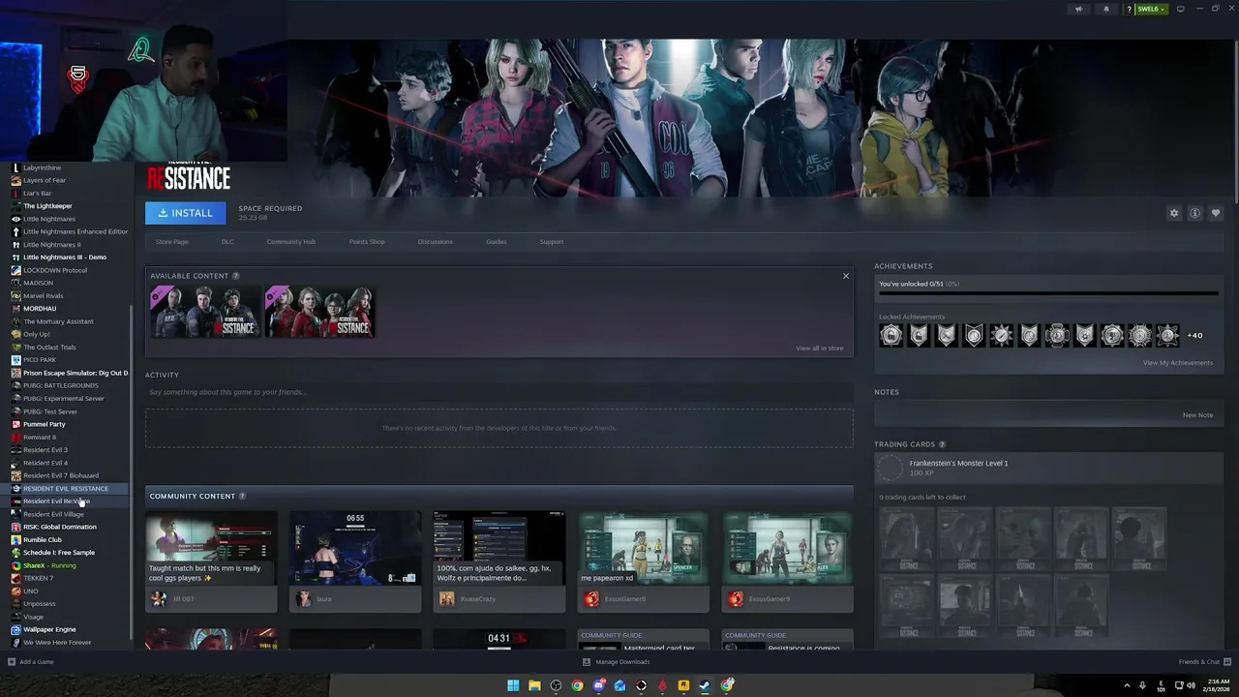The width and height of the screenshot is (1239, 697).
Task: Click the ExsusGamer9 Spencer screenshot card
Action: pyautogui.click(x=644, y=561)
